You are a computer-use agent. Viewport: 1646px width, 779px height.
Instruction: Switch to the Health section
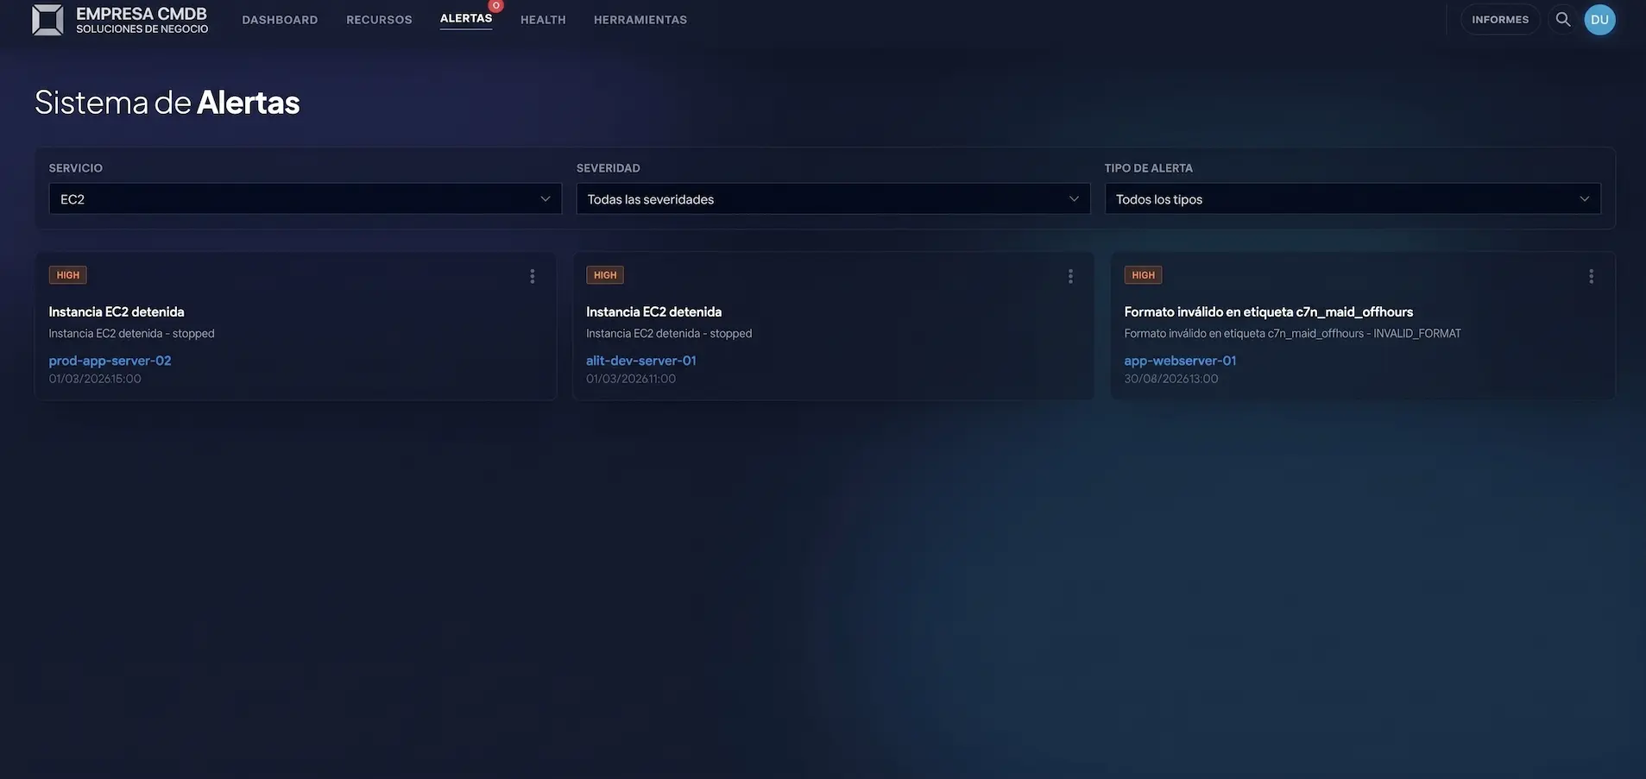tap(543, 20)
